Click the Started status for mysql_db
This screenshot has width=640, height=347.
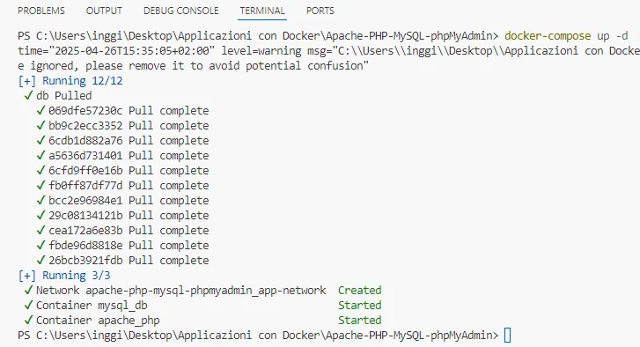point(359,306)
